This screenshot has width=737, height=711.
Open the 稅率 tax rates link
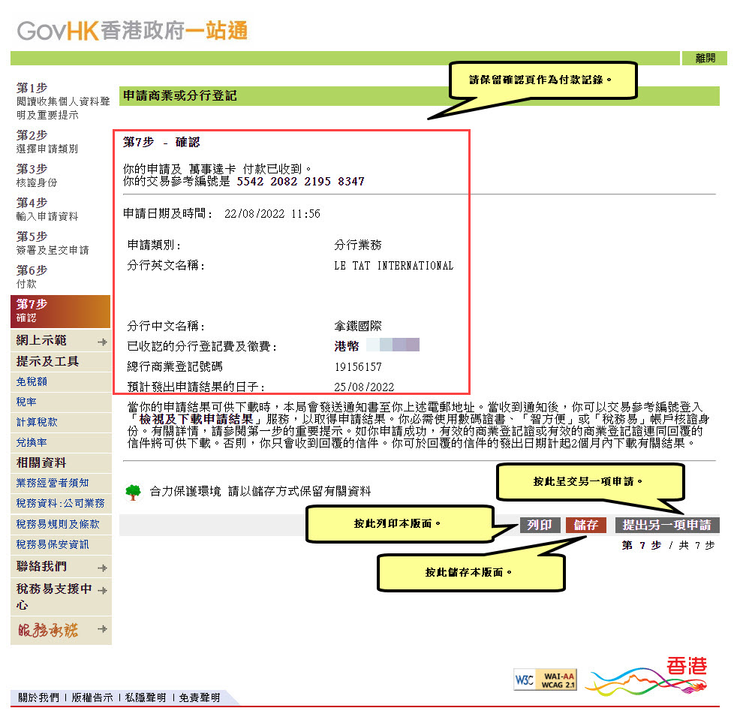tap(26, 402)
